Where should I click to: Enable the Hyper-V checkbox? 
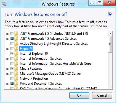(12, 48)
